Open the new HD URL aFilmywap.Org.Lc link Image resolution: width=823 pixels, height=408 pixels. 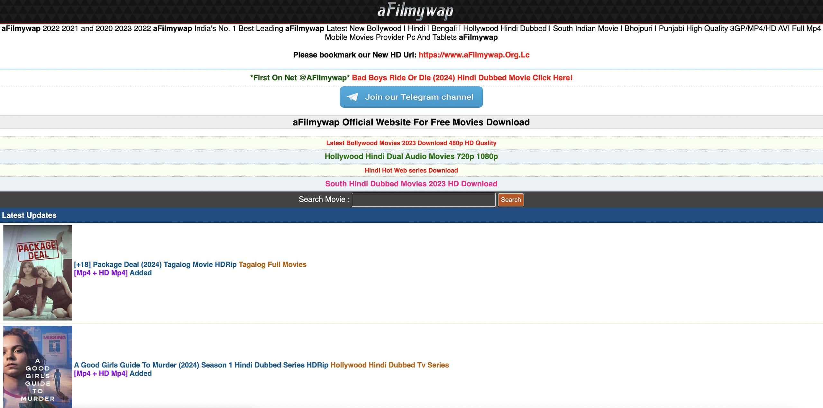click(474, 55)
